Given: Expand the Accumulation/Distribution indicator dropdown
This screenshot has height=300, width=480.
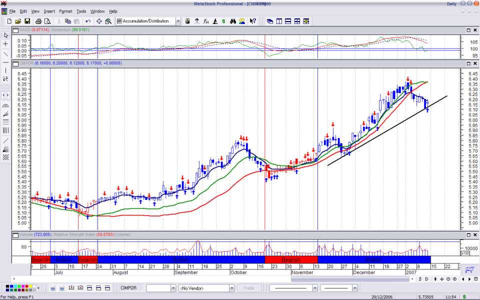Looking at the screenshot, I should coord(178,21).
